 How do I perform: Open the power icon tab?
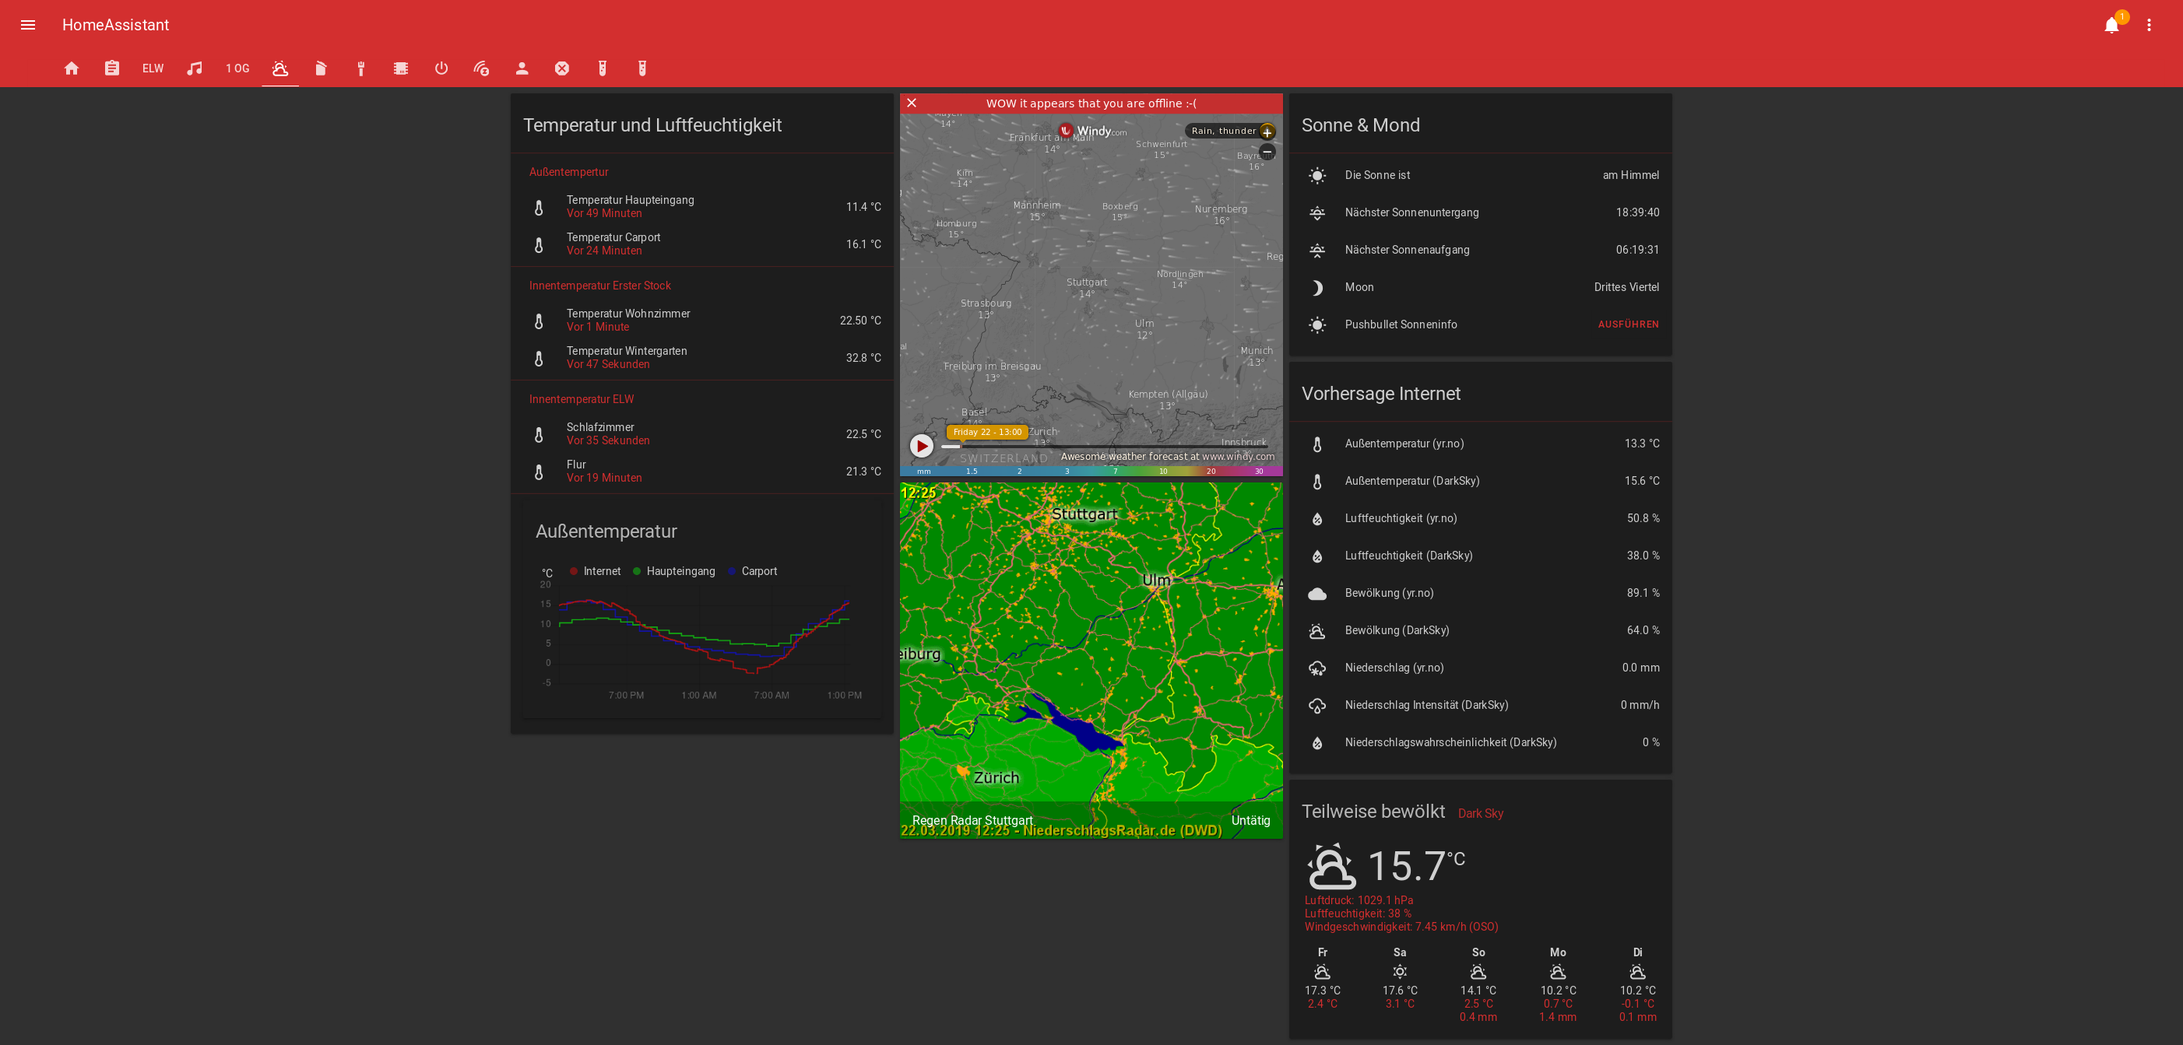pyautogui.click(x=441, y=68)
